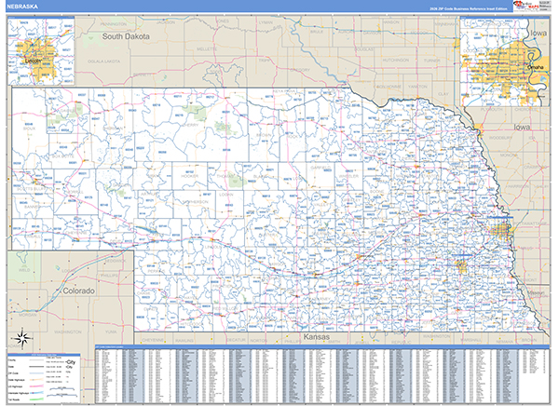
Task: Click the HUTCHINSON county label
Action: pyautogui.click(x=396, y=61)
